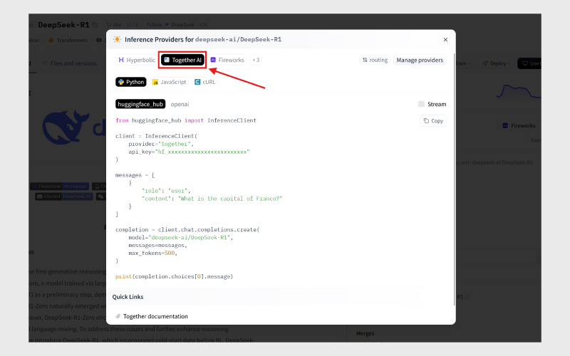The image size is (570, 356).
Task: Switch to the Hyperbolic provider
Action: coord(136,61)
